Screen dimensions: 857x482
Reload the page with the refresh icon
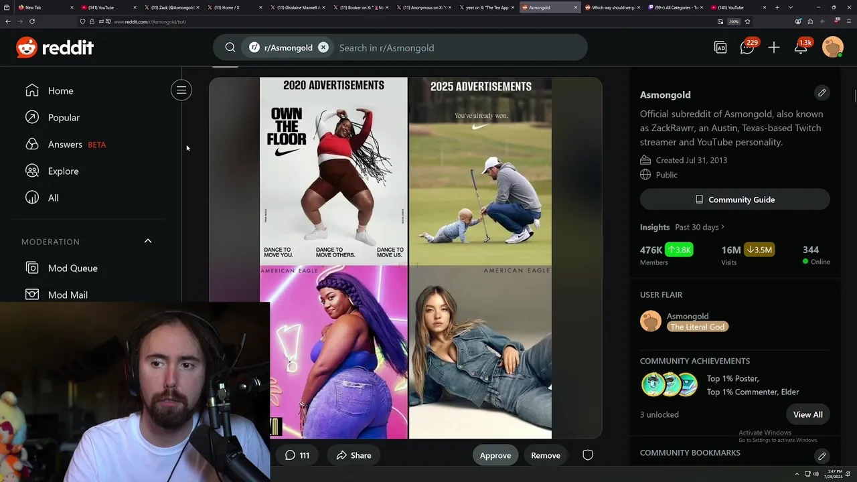[x=31, y=21]
